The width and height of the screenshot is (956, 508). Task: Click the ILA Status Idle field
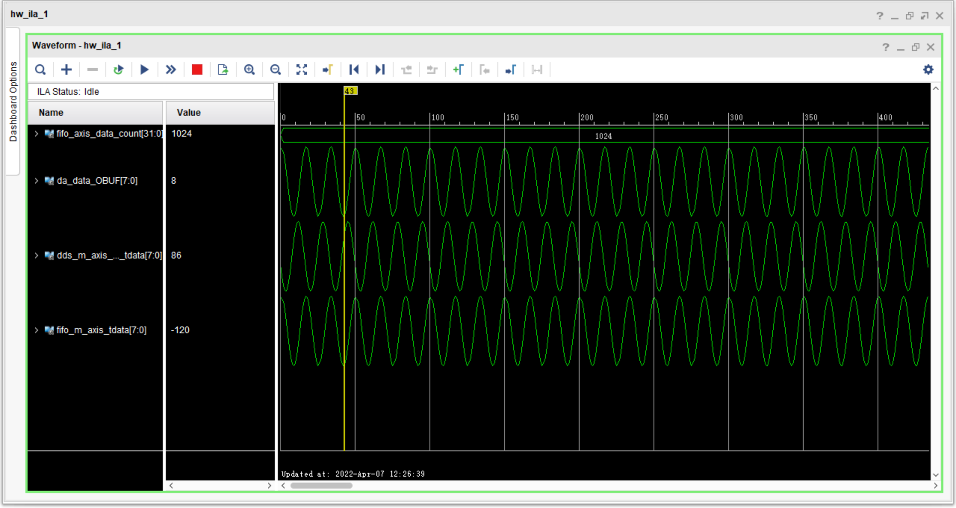point(151,92)
